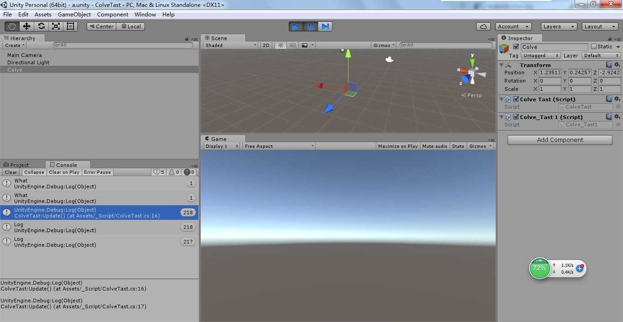Open the cloud services icon
The height and width of the screenshot is (322, 623).
(483, 26)
